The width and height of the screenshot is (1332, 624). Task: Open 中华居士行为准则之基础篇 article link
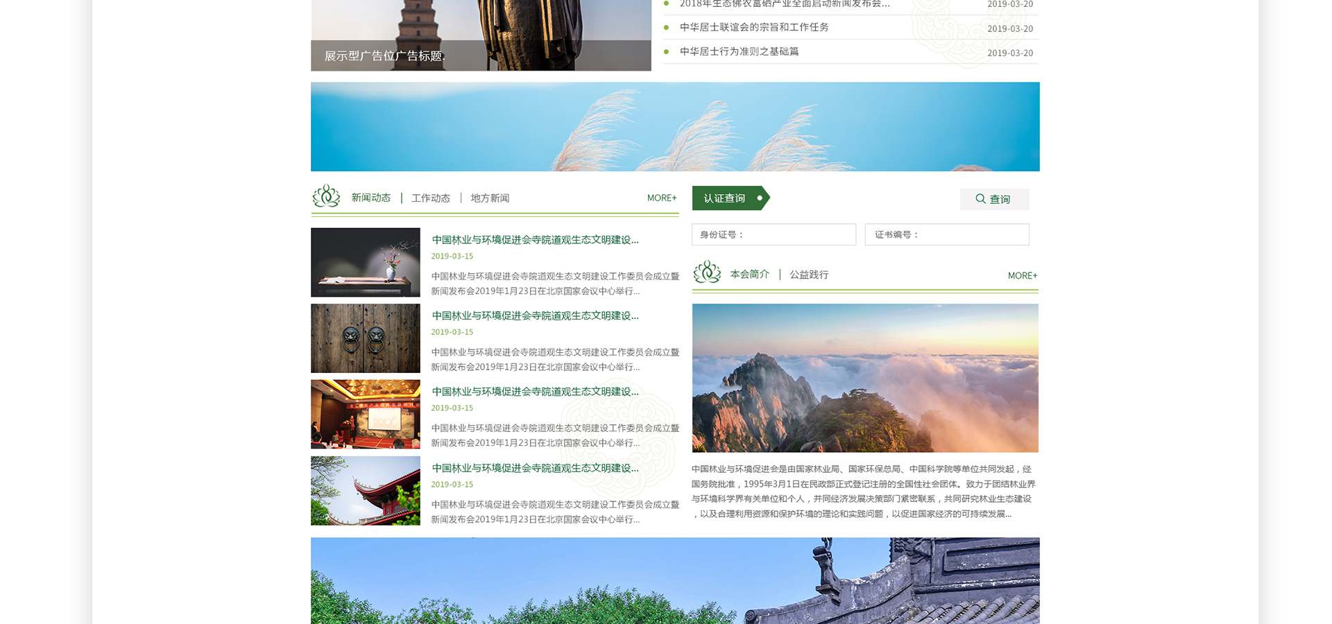click(739, 51)
